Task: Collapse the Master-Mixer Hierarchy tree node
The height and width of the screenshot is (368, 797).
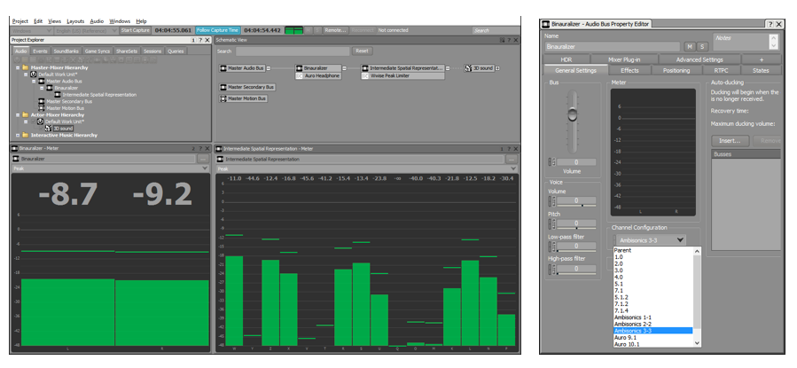Action: tap(18, 67)
